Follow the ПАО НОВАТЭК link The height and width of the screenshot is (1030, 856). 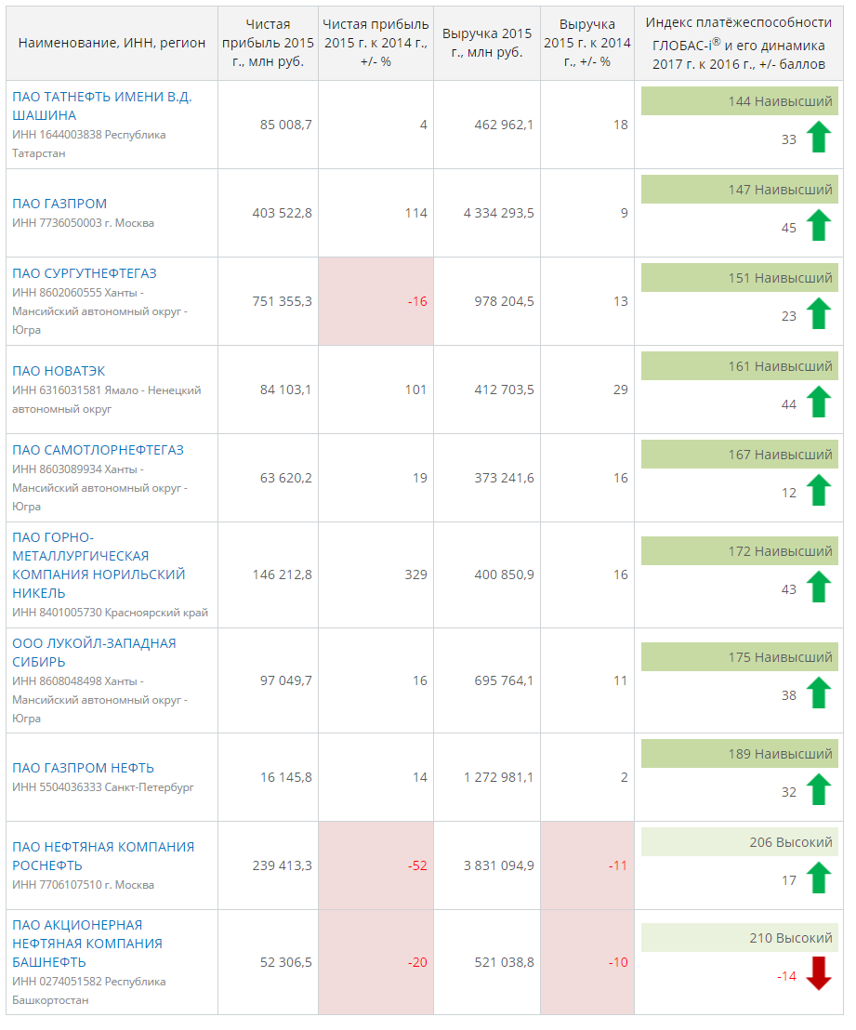59,371
